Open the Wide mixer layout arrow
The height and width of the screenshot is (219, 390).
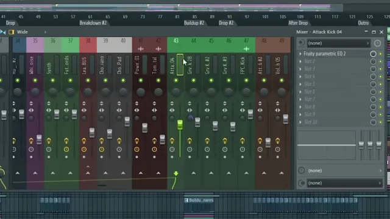tap(45, 32)
